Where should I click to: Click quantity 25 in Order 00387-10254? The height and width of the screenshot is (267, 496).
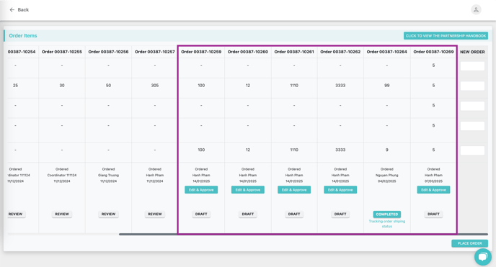(16, 86)
